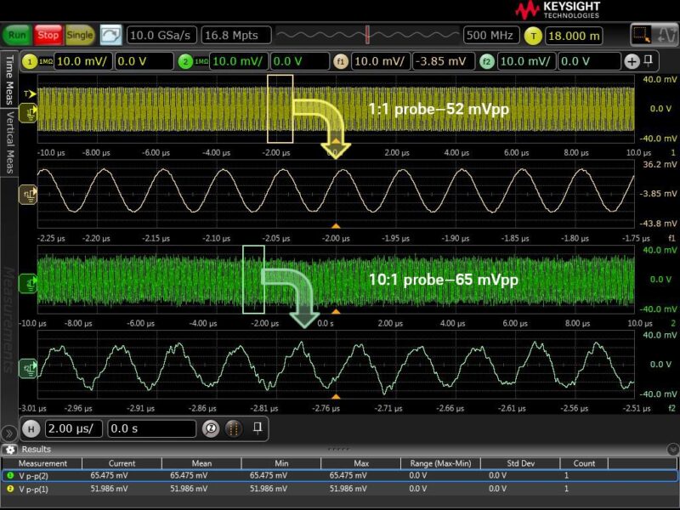This screenshot has width=680, height=510.
Task: Pin the horizontal control toolbar
Action: [x=257, y=428]
